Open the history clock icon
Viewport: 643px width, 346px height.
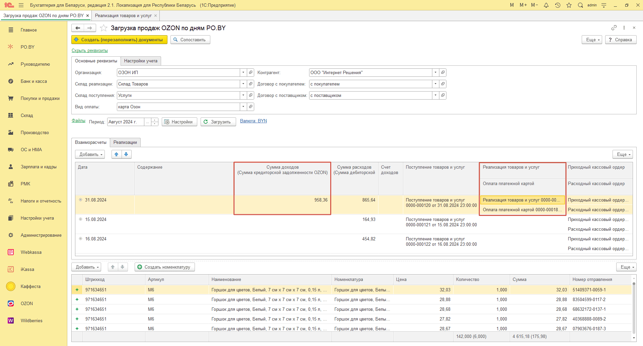point(558,5)
